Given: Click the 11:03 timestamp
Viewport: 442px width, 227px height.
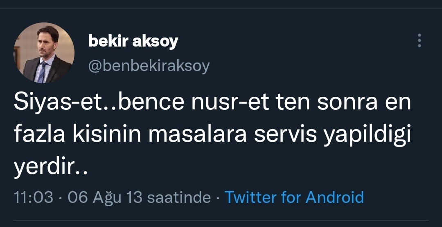Looking at the screenshot, I should click(x=34, y=197).
